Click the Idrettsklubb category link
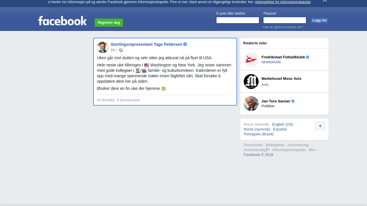The height and width of the screenshot is (206, 367). tap(271, 62)
